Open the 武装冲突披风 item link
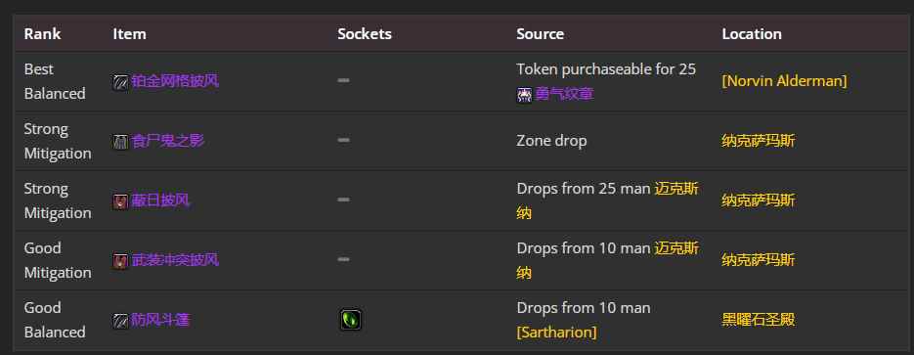The height and width of the screenshot is (355, 914). 175,260
